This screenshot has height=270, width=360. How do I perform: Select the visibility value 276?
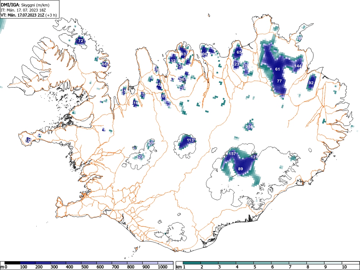coord(246,66)
